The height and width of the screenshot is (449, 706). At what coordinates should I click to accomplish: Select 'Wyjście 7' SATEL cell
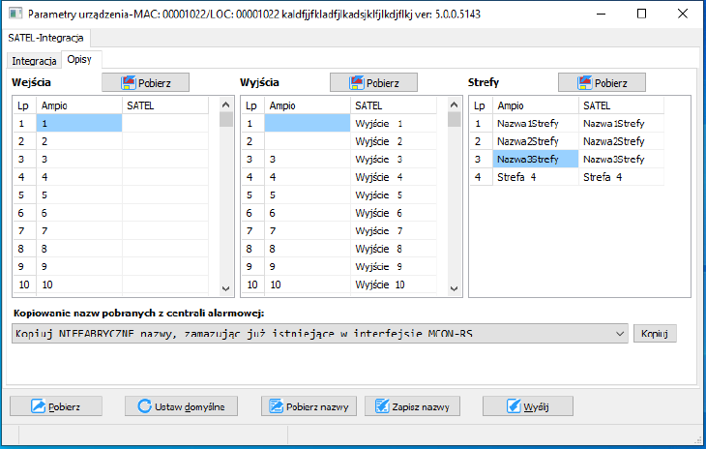[393, 230]
